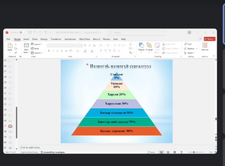Switch to the Transitions tab
This screenshot has height=166, width=225.
[56, 39]
